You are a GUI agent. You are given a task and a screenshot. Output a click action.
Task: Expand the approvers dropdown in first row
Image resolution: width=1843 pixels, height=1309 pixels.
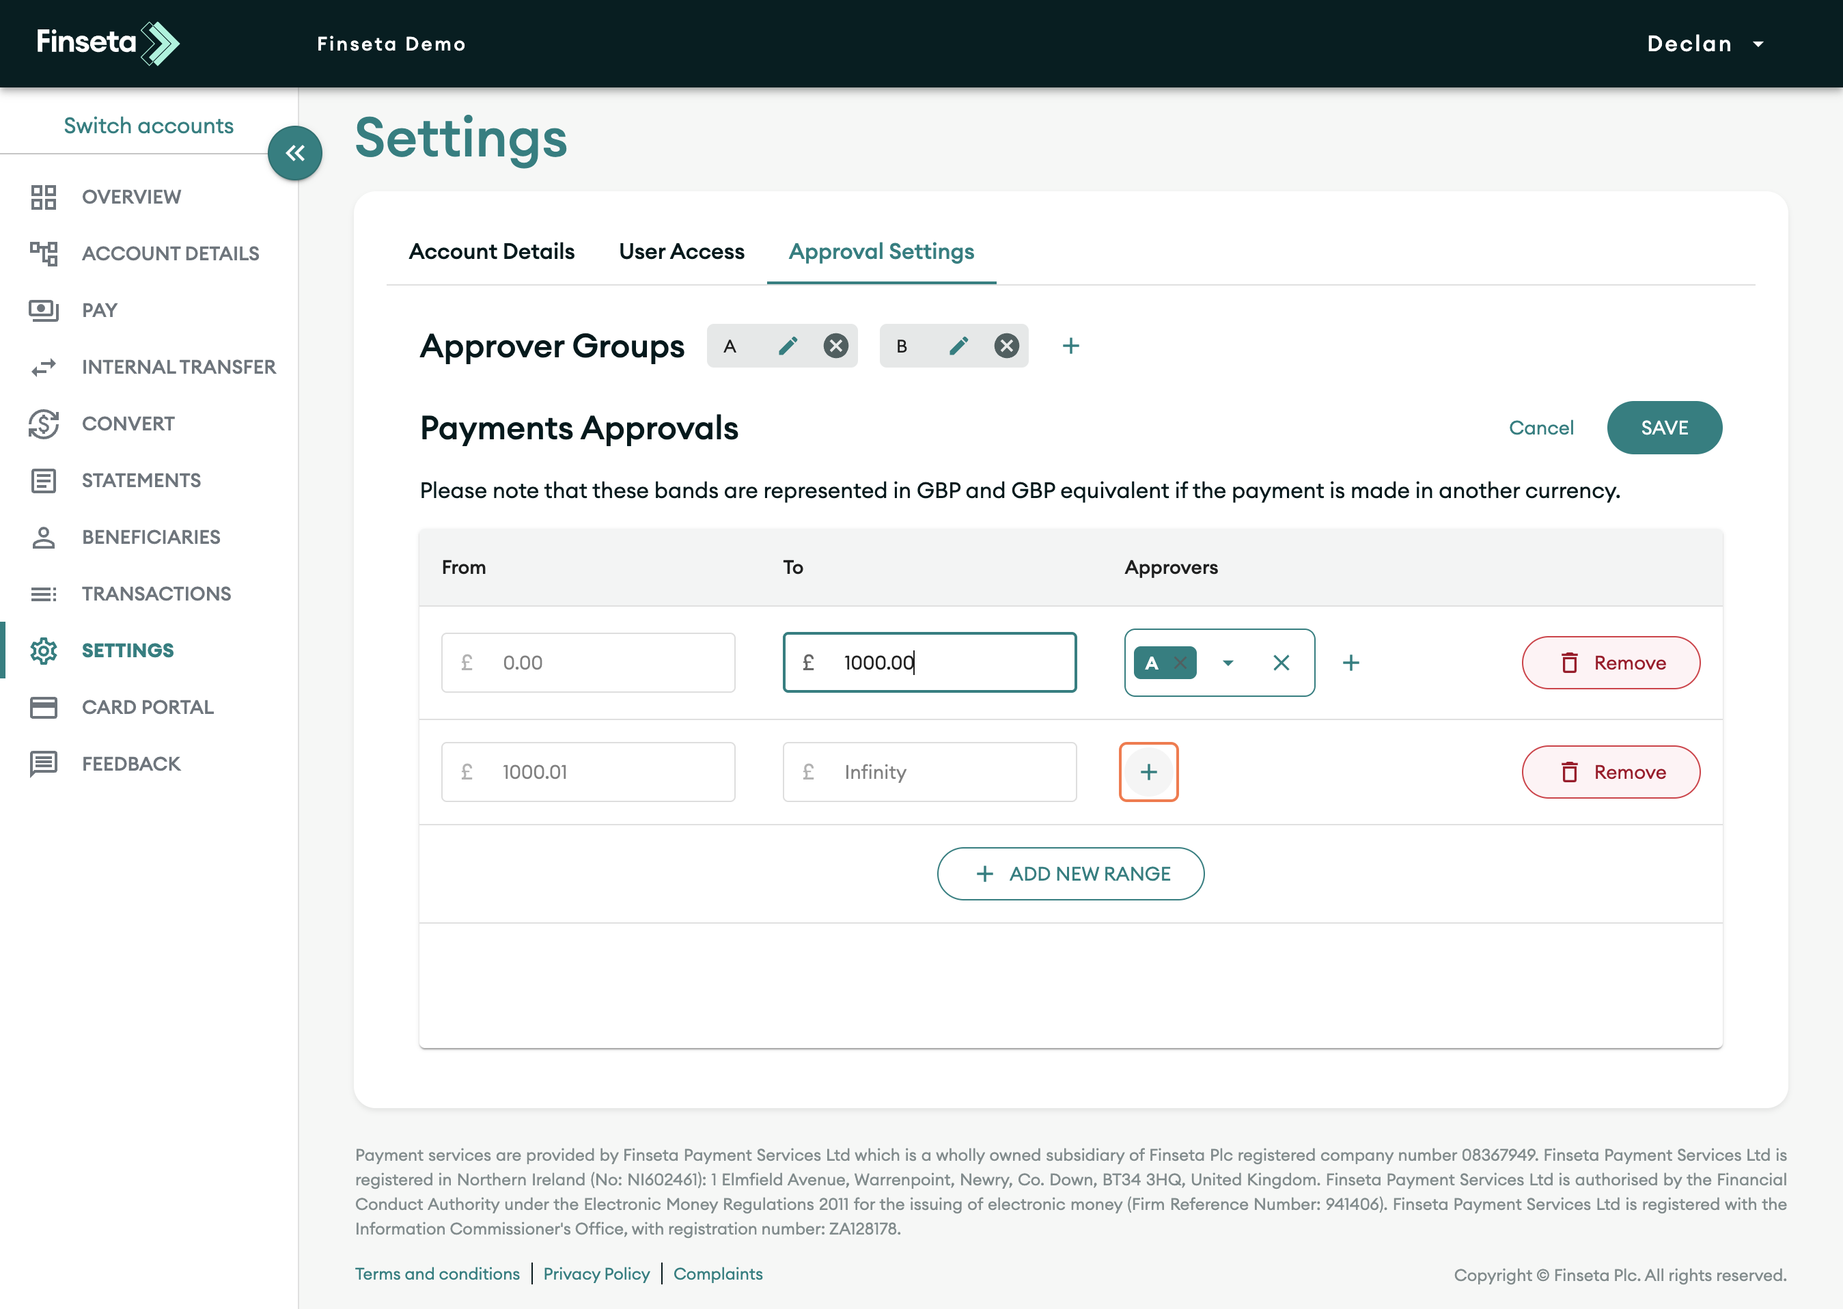[x=1228, y=663]
